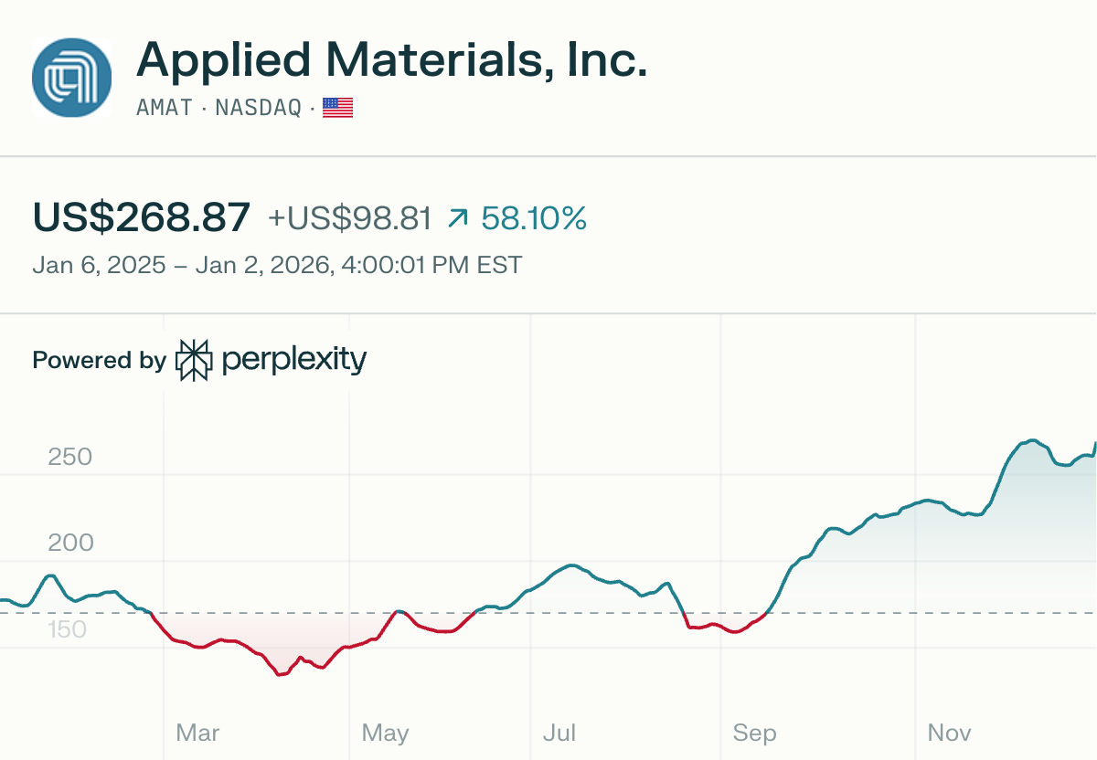Click the Applied Materials company logo
Viewport: 1097px width, 760px height.
[71, 78]
